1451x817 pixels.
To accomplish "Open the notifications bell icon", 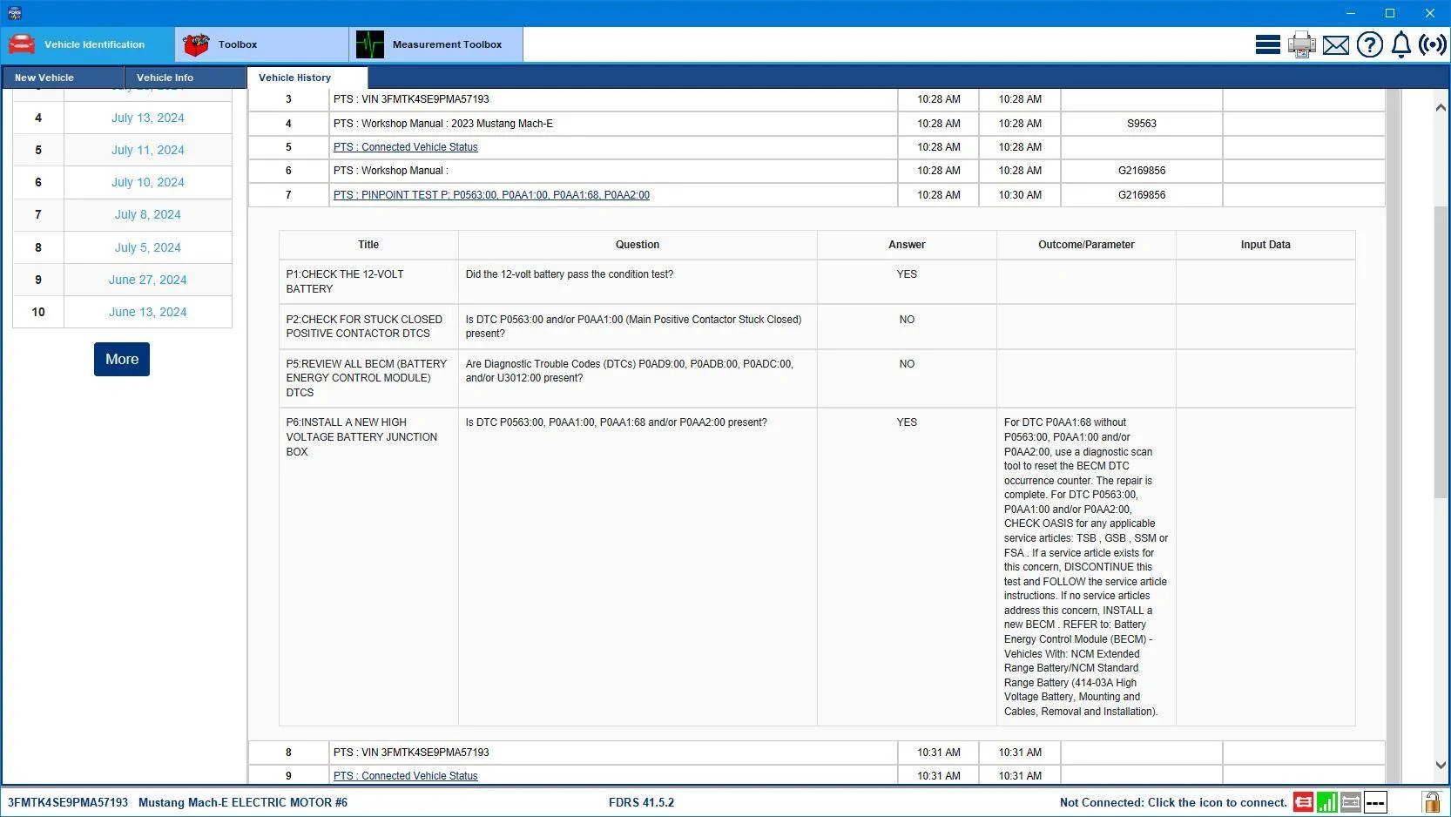I will tap(1400, 44).
